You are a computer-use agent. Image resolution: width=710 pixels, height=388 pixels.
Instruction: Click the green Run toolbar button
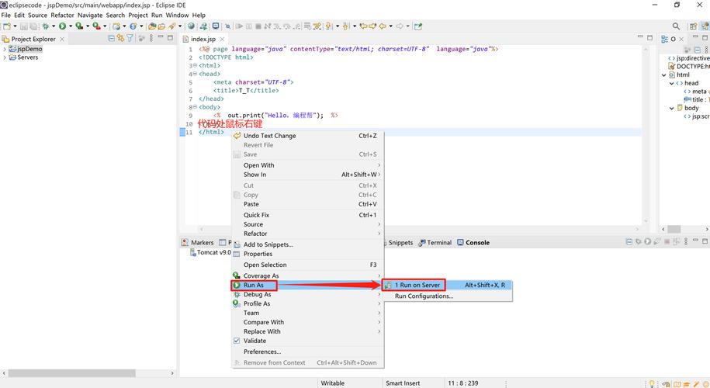[63, 26]
